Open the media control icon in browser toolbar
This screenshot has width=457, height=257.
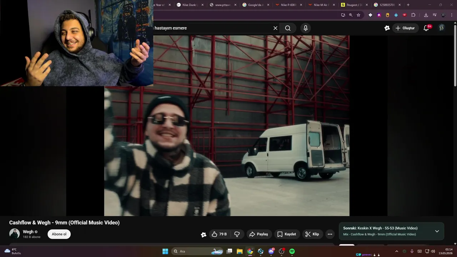435,15
